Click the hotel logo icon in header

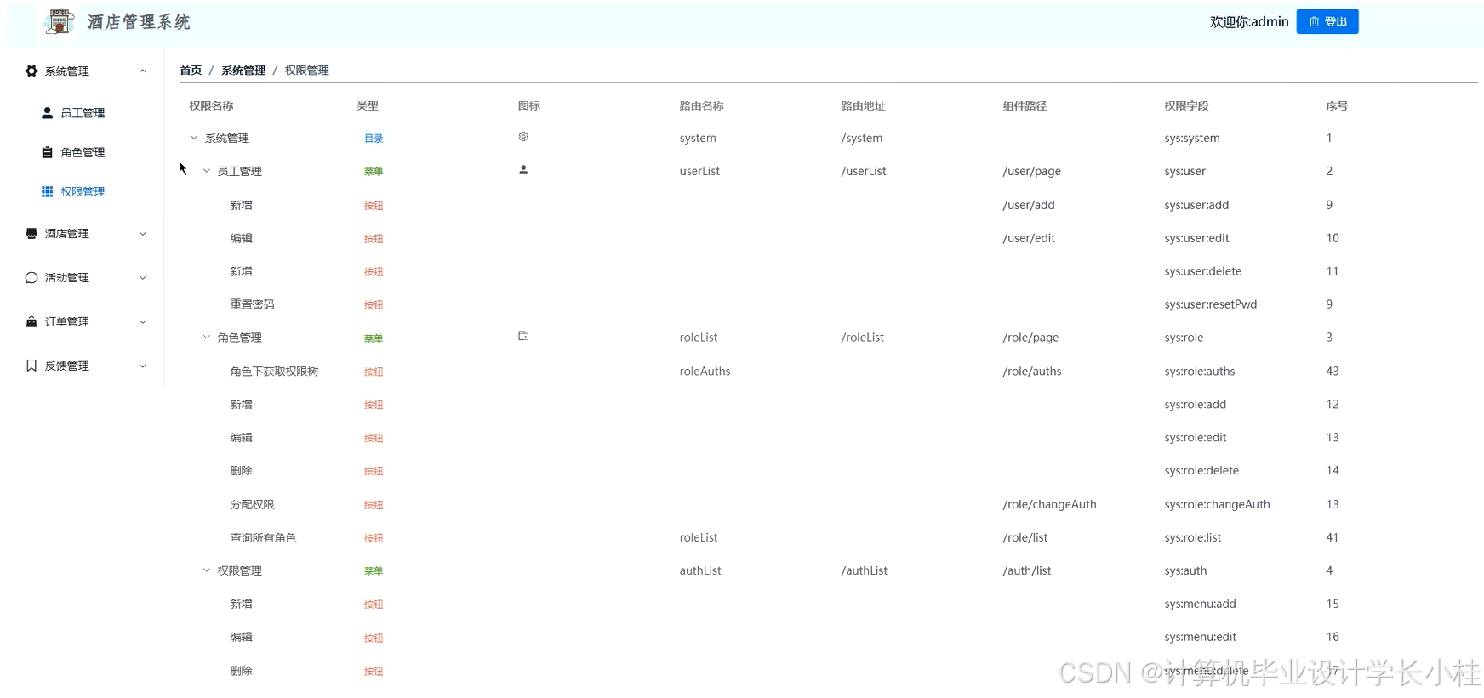click(59, 21)
